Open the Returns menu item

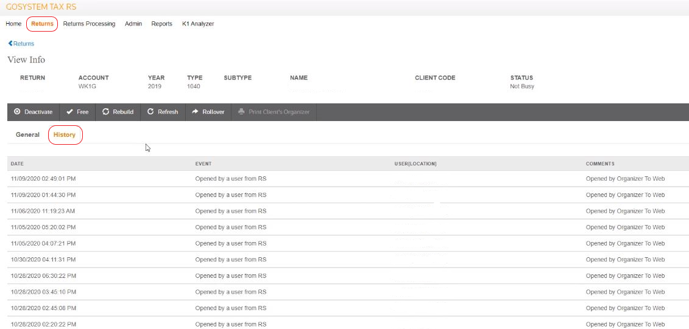point(42,24)
